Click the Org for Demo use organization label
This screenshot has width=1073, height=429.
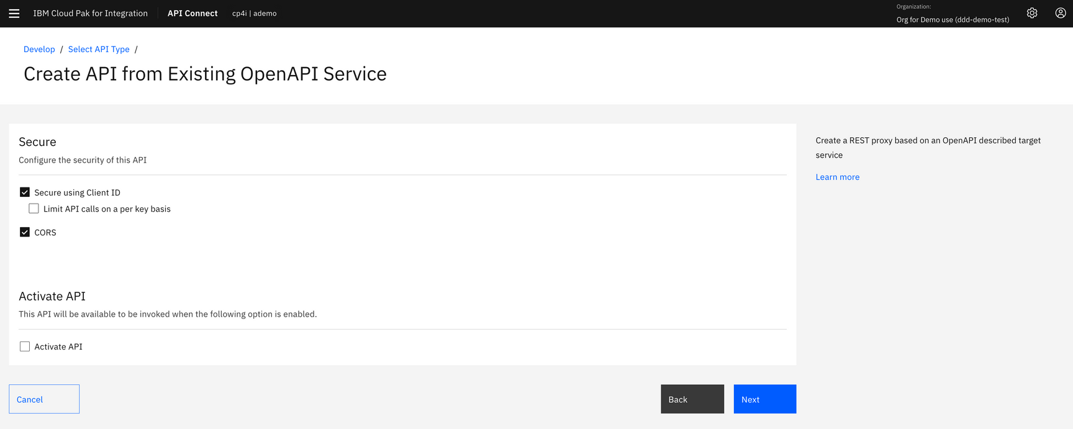pyautogui.click(x=953, y=19)
